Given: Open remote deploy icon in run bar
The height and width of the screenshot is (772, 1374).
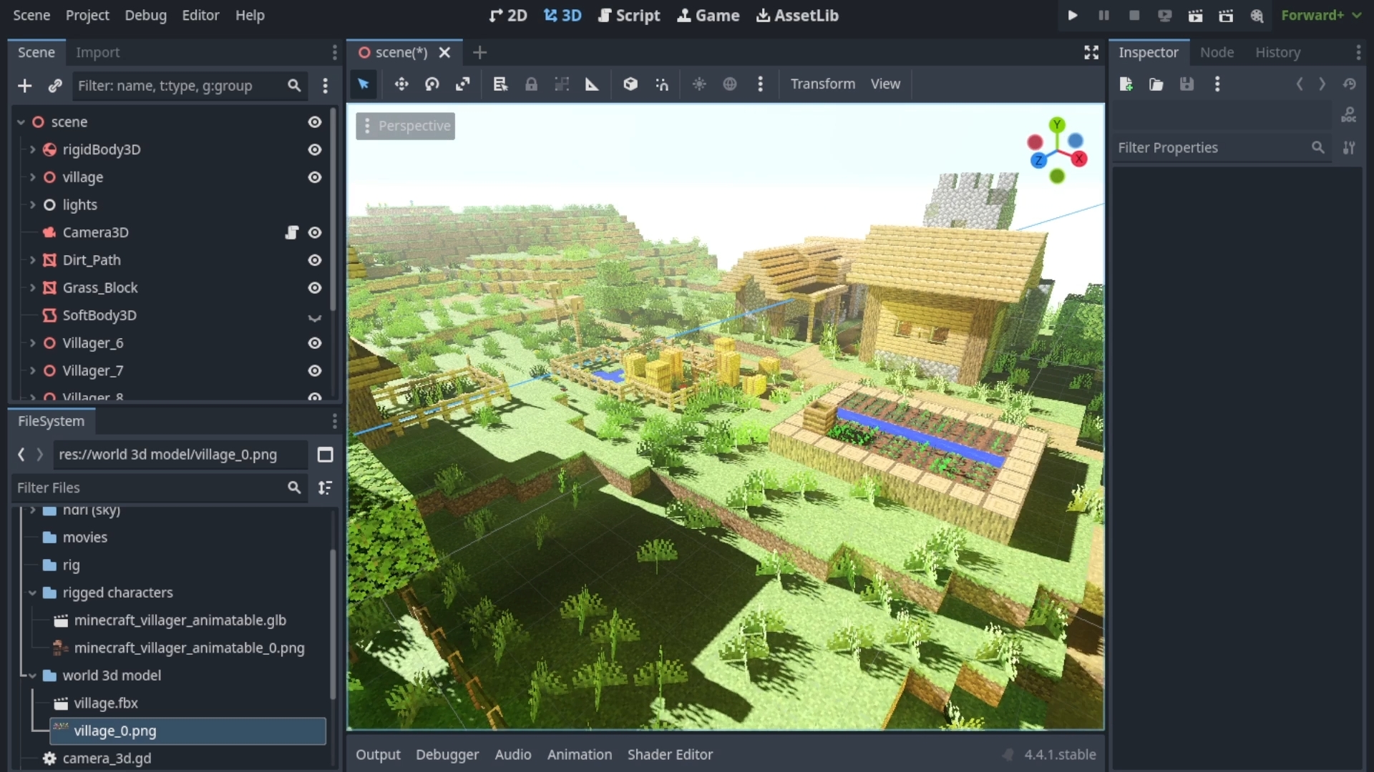Looking at the screenshot, I should [x=1165, y=15].
